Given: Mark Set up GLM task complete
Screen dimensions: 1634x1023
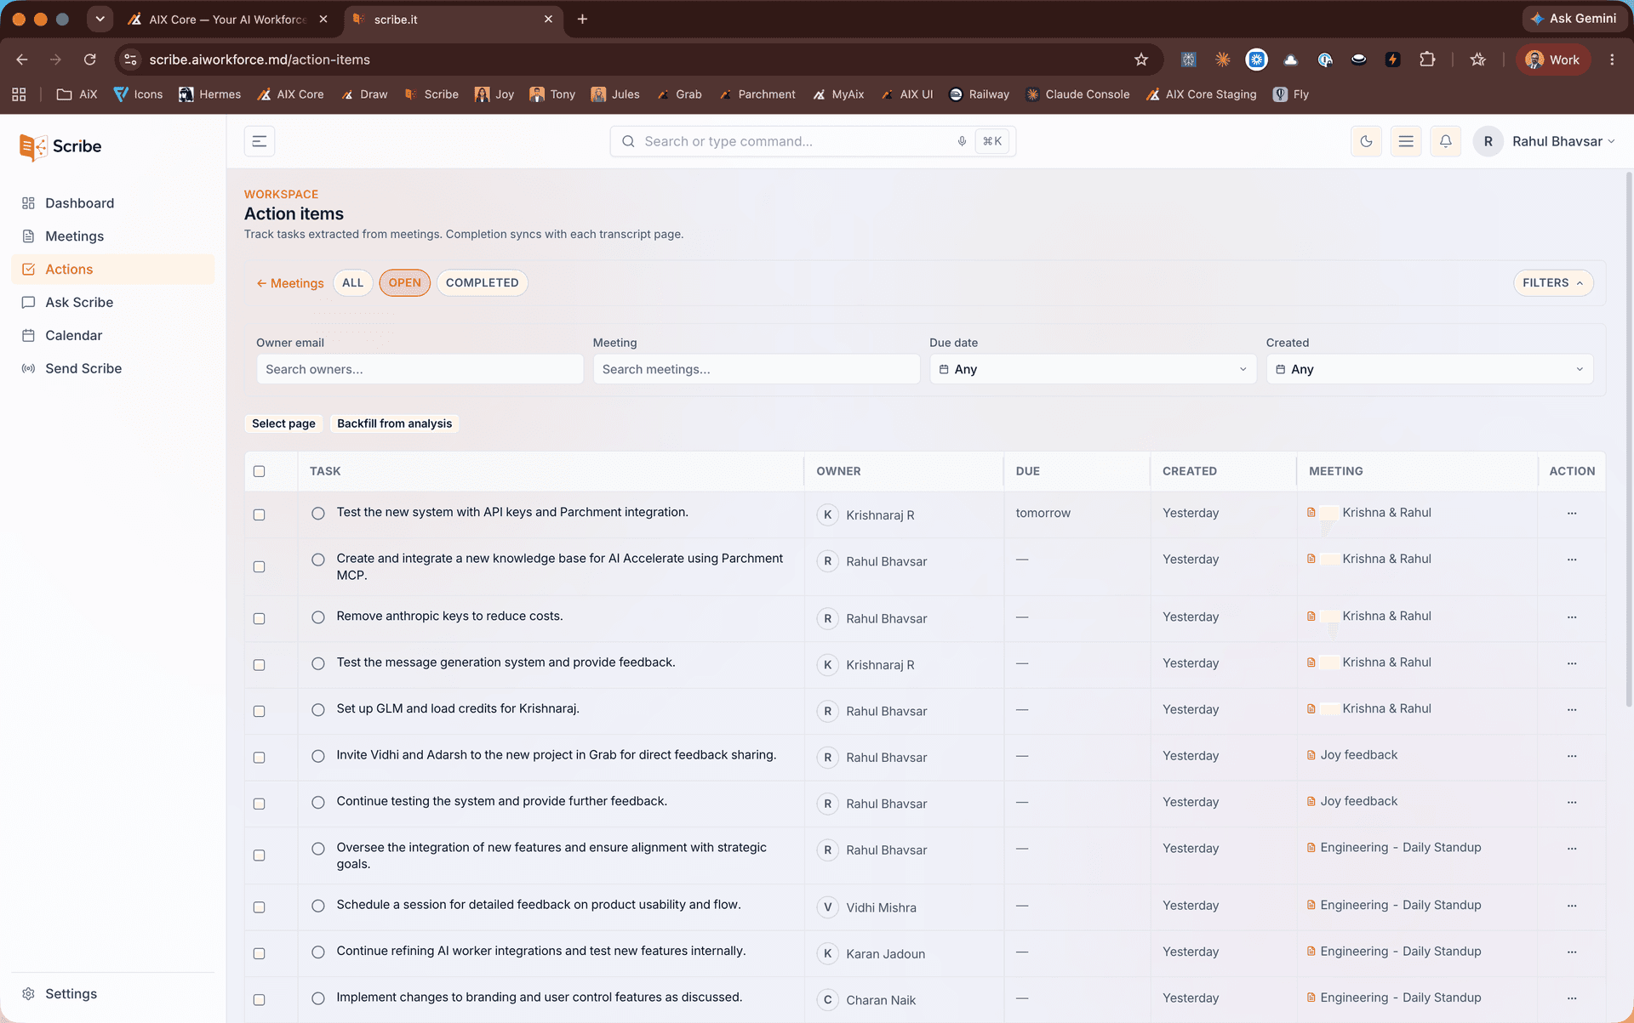Looking at the screenshot, I should click(x=318, y=709).
